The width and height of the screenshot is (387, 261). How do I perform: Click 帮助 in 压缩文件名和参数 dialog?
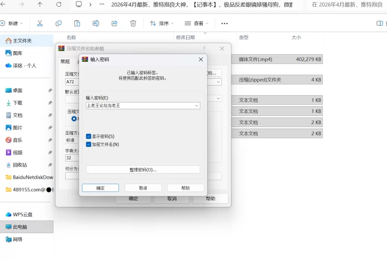point(210,199)
